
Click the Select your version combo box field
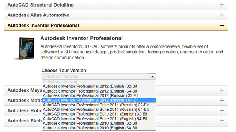[99, 76]
